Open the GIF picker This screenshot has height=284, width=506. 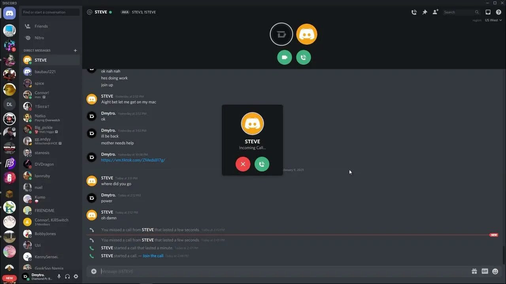485,271
